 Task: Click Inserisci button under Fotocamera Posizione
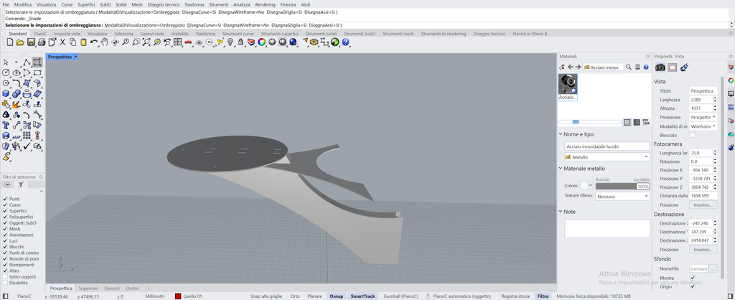tap(703, 205)
